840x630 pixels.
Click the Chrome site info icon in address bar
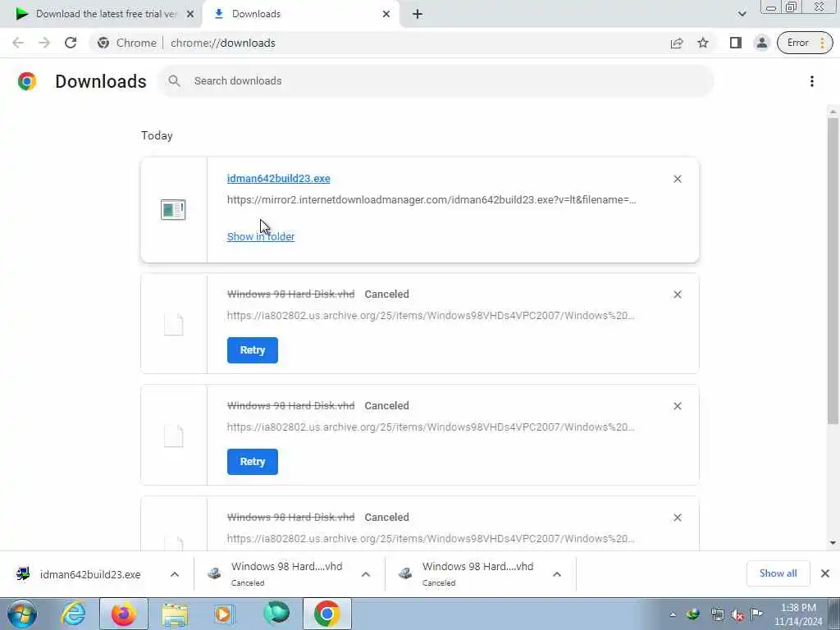pos(103,43)
